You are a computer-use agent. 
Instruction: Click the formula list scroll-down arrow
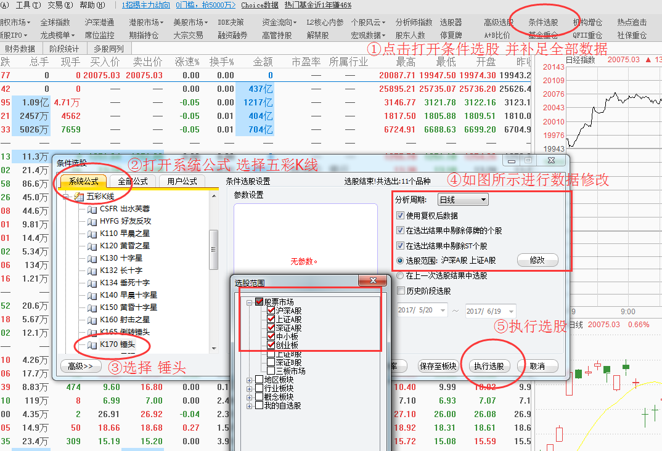pyautogui.click(x=214, y=349)
